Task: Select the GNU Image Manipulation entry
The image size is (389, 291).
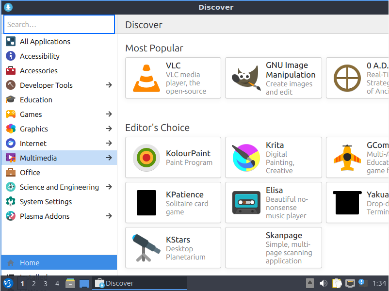Action: click(x=273, y=78)
